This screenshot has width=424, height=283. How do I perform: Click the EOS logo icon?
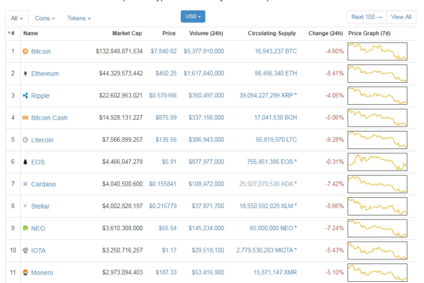25,162
